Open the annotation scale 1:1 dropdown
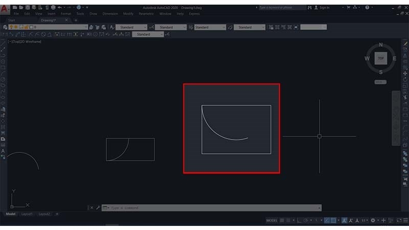 pos(365,221)
